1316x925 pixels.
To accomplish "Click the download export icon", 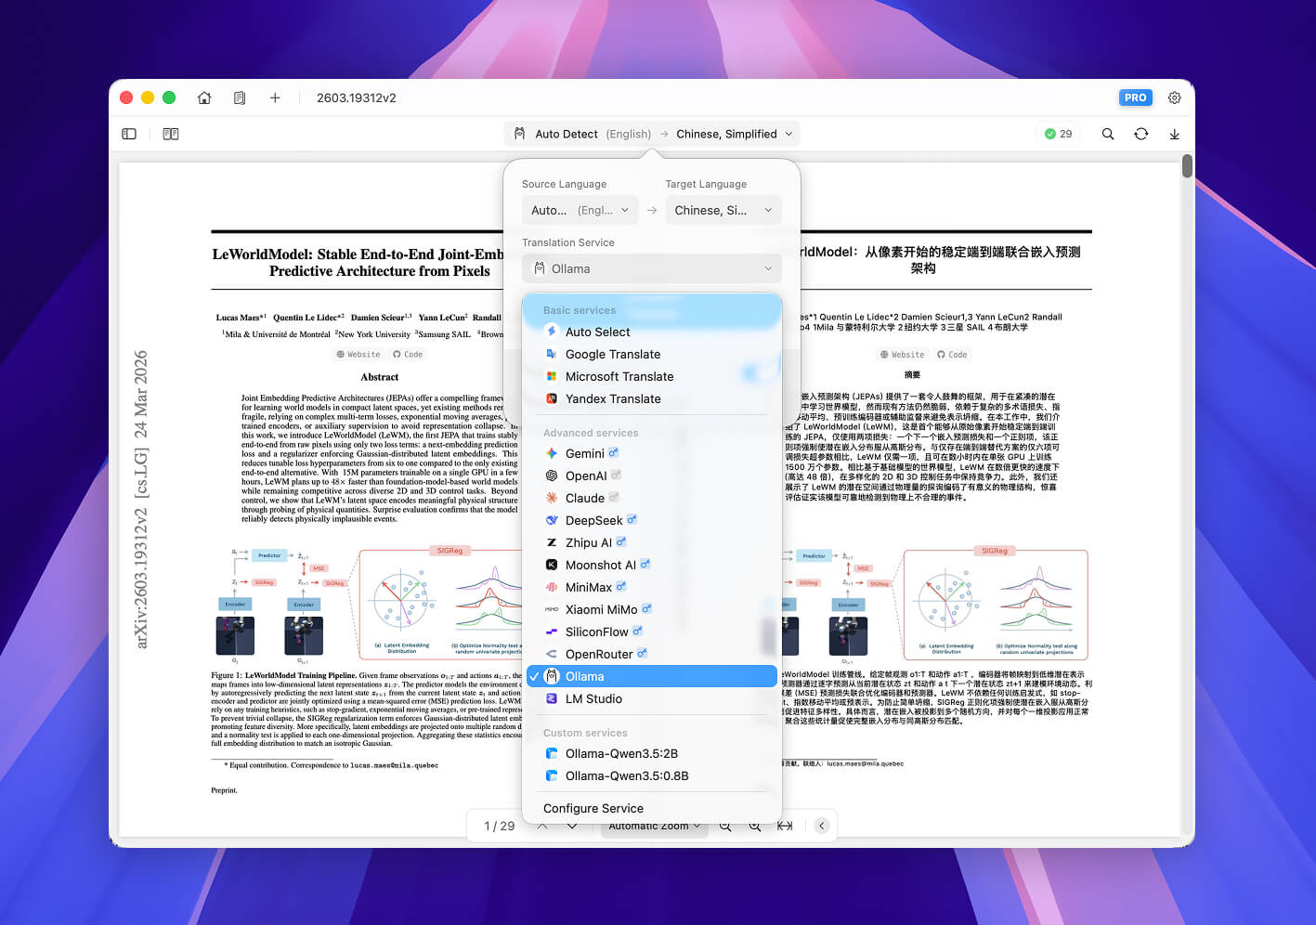I will [1175, 134].
